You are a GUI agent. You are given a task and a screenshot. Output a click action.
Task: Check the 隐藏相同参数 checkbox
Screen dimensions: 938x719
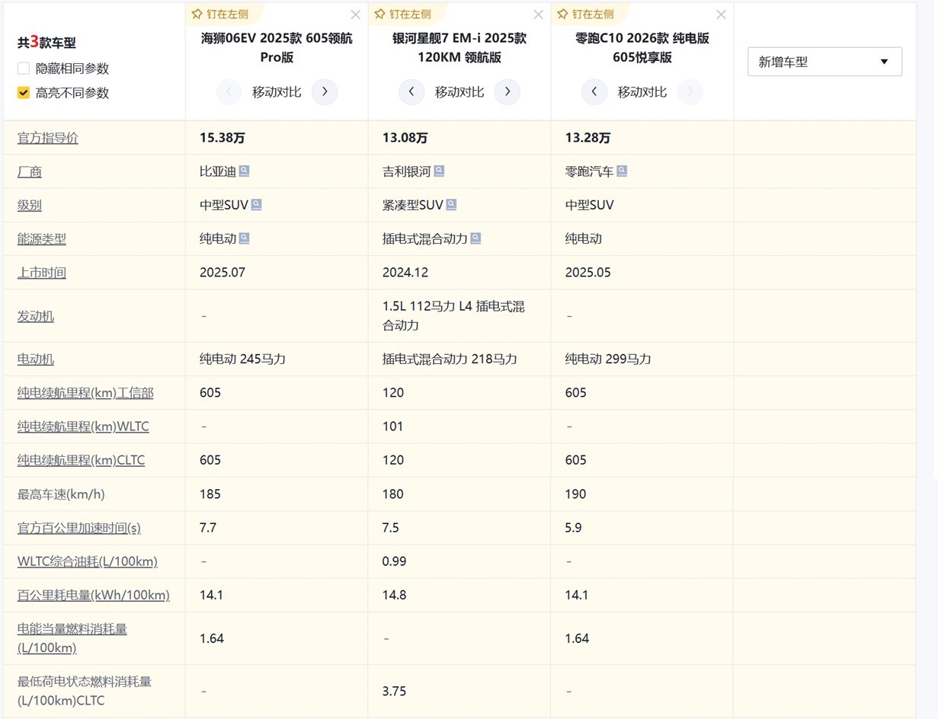[x=23, y=68]
